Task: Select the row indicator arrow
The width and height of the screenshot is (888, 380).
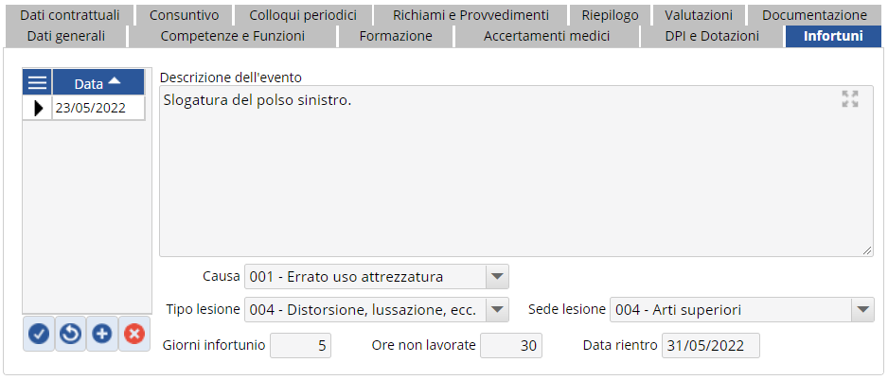Action: (x=38, y=108)
